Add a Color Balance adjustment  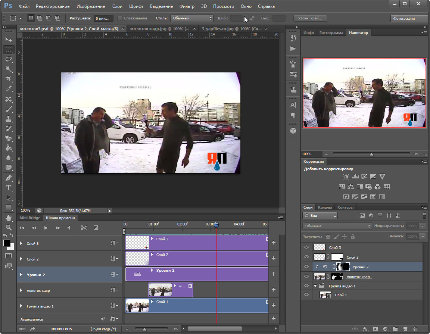click(x=351, y=187)
